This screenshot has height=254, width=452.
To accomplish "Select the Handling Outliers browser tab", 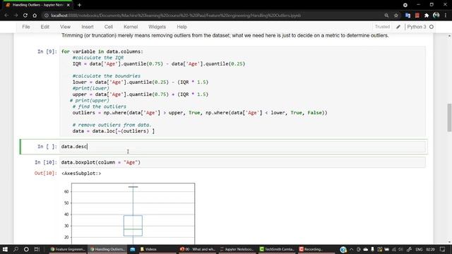I will coord(37,5).
